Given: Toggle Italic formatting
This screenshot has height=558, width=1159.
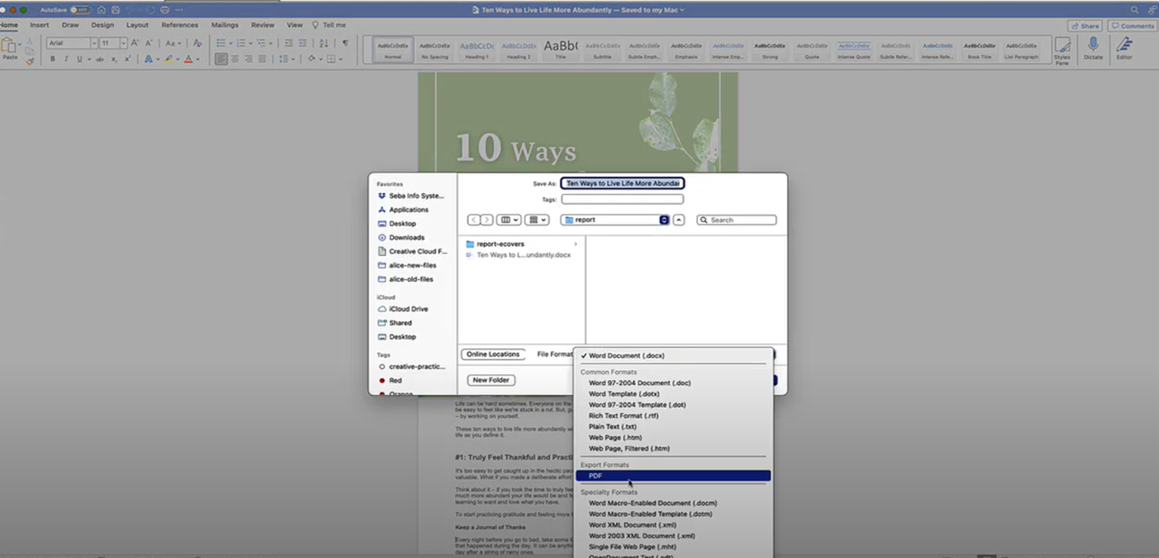Looking at the screenshot, I should click(66, 59).
